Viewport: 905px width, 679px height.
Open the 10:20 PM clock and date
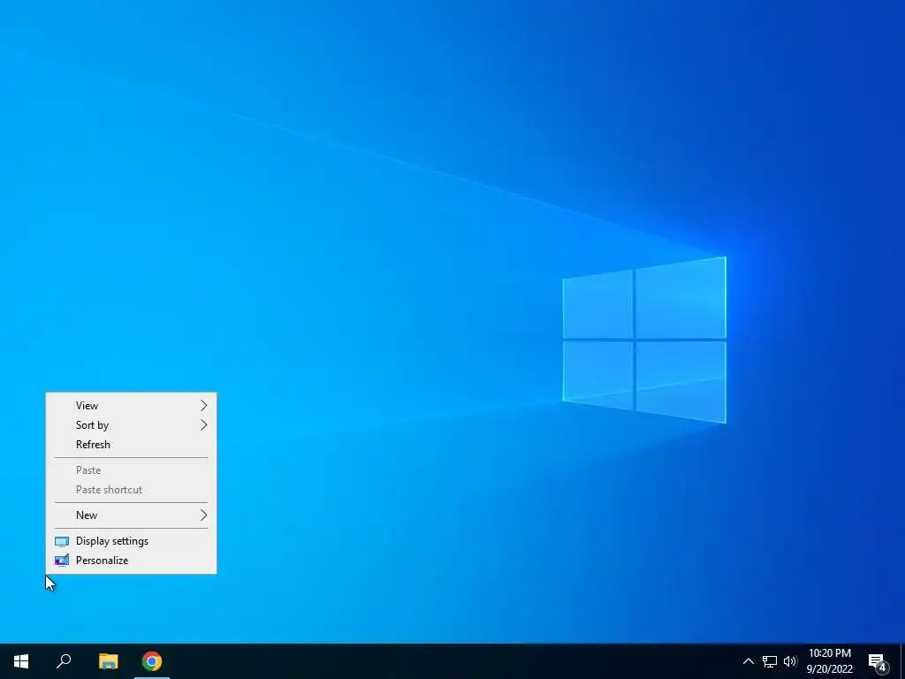(829, 661)
